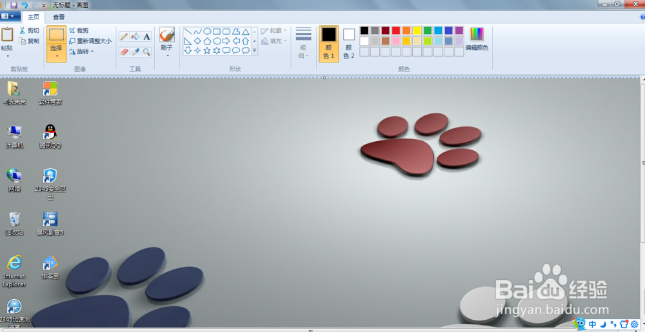Go to next row in shapes gallery

tap(255, 41)
